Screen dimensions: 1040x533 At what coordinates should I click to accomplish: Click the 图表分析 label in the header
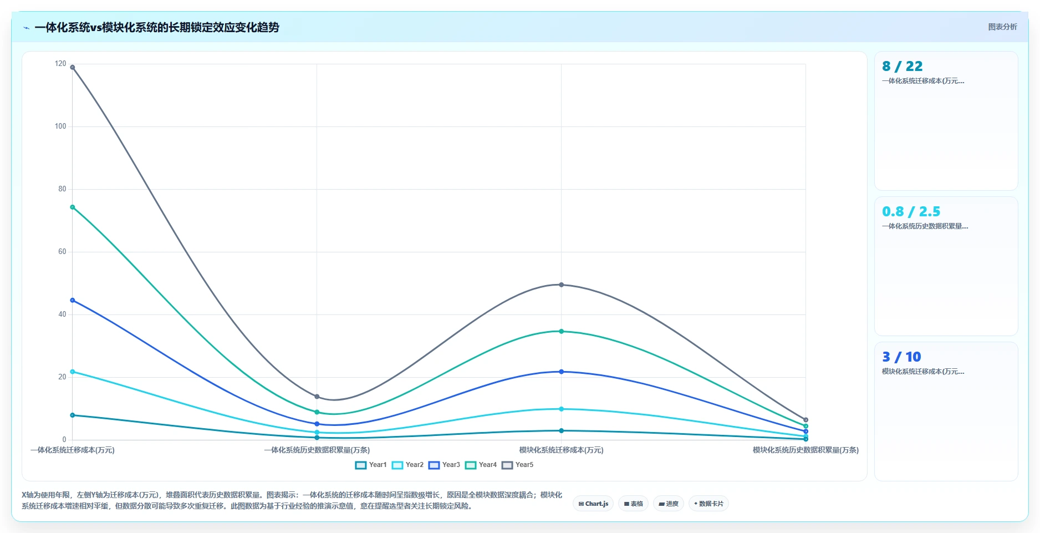pos(1002,27)
